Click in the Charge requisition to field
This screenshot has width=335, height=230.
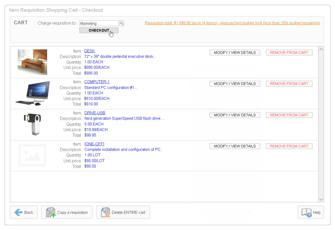click(x=99, y=24)
